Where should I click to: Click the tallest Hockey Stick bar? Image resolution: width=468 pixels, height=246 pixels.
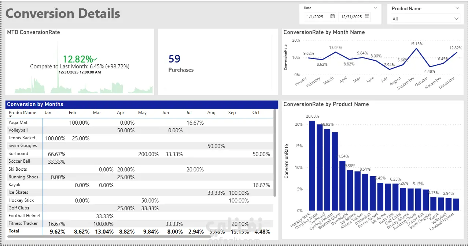[312, 166]
